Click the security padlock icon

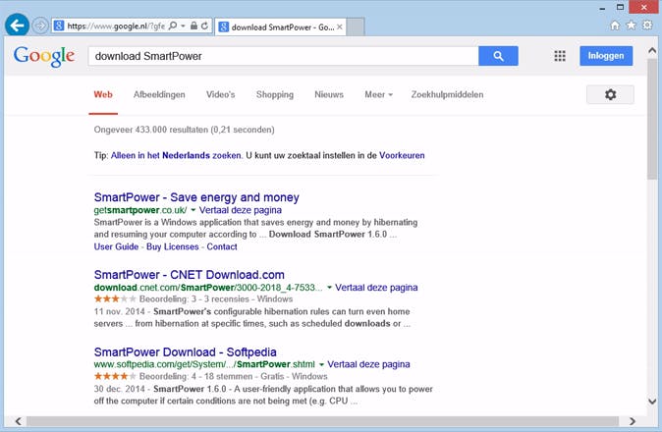click(193, 26)
